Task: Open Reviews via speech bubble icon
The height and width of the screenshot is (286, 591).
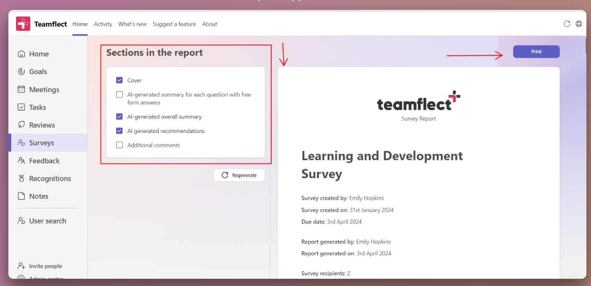Action: pyautogui.click(x=22, y=125)
